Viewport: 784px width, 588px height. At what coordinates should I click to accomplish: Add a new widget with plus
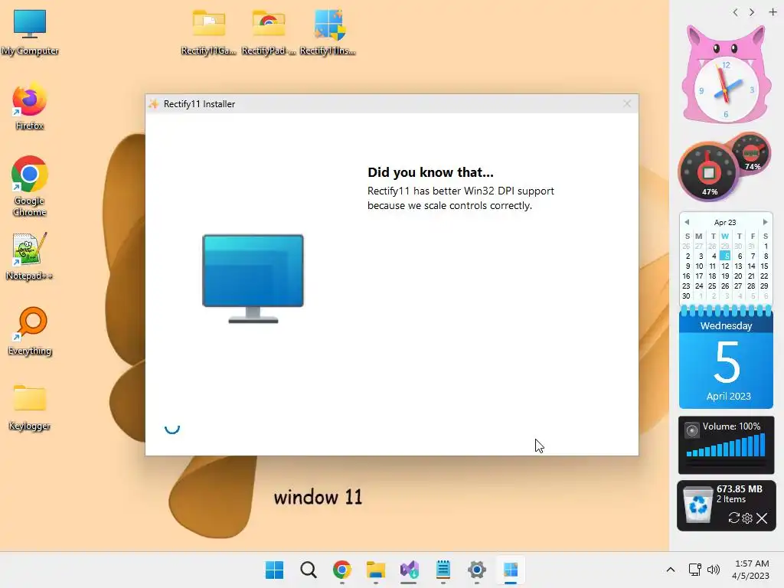click(773, 12)
